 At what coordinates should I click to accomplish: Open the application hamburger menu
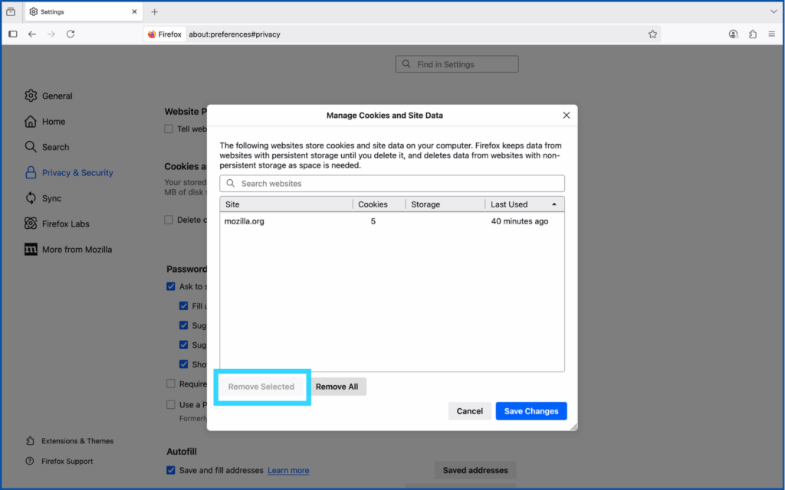770,34
